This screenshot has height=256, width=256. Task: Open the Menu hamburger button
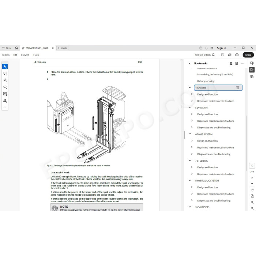(x=6, y=48)
